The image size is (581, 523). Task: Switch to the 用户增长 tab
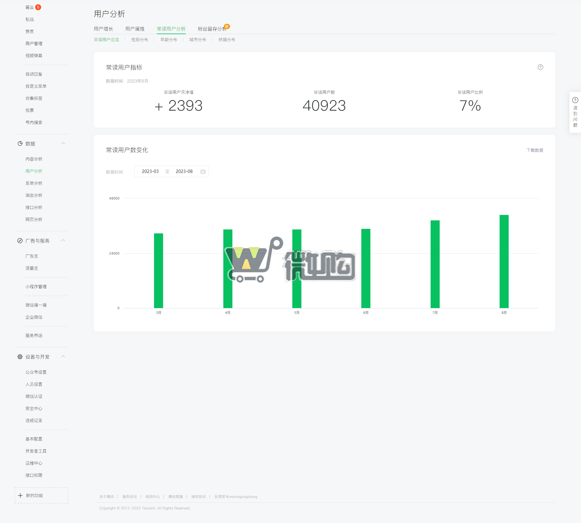(103, 29)
